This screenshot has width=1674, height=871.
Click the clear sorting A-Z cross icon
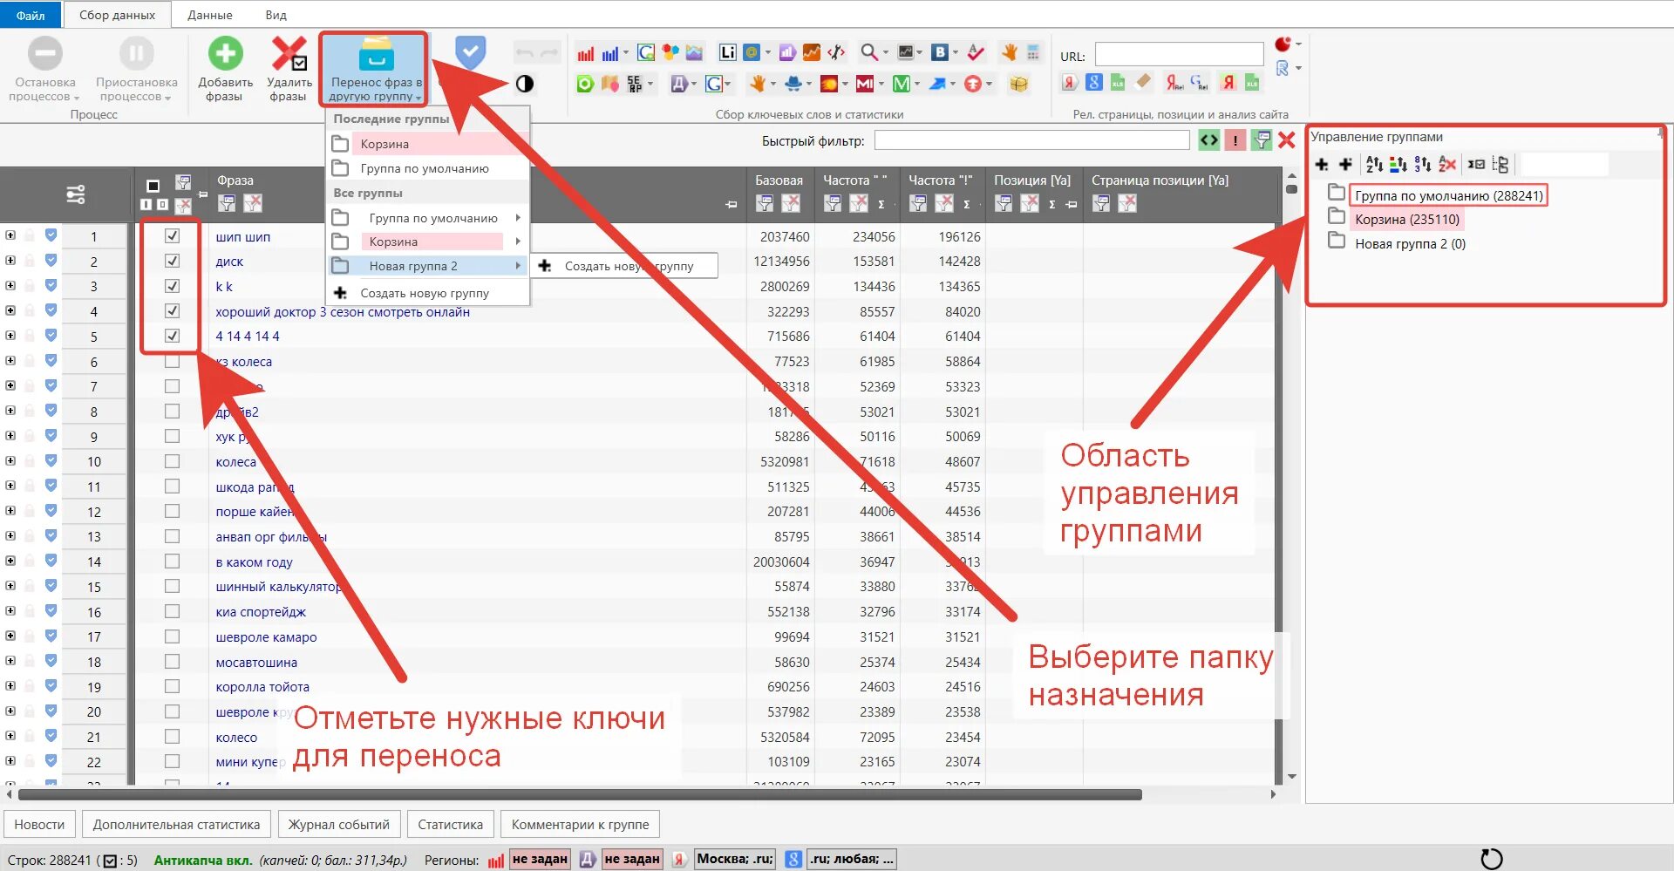(x=1447, y=164)
